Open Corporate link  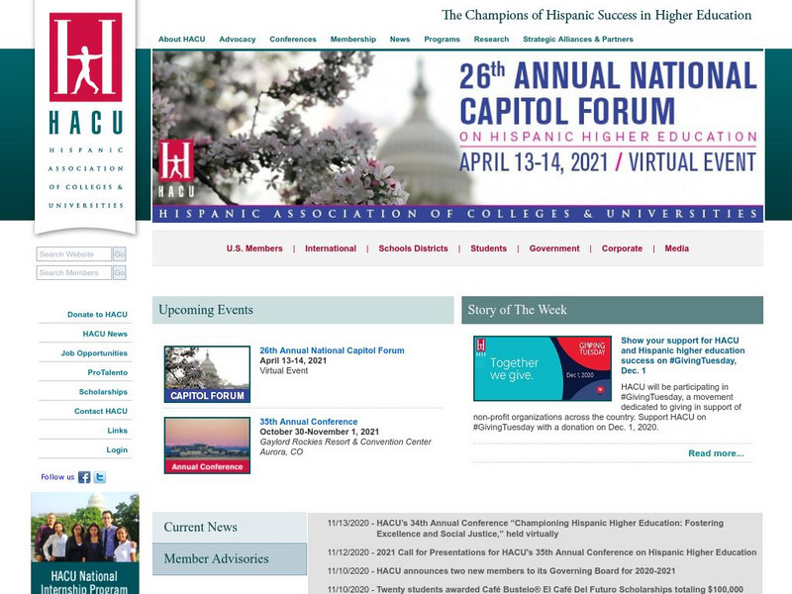pos(623,248)
